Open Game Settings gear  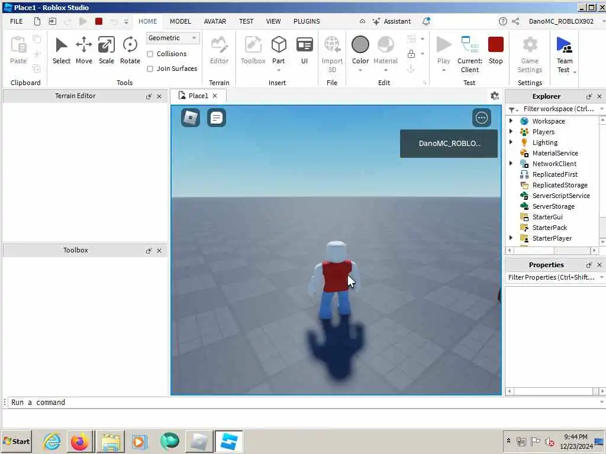(530, 45)
